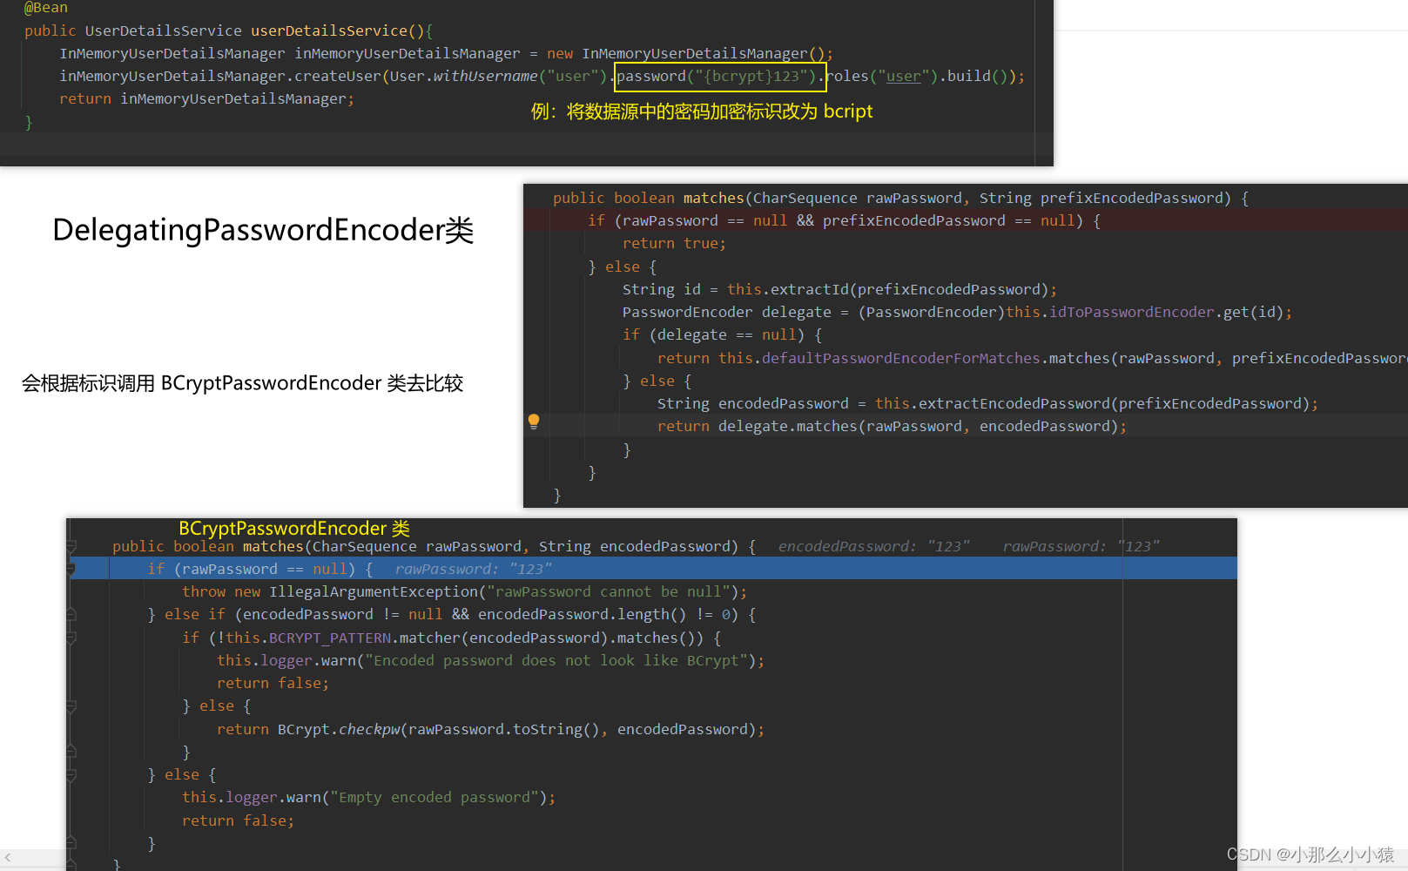Click the '{bcrypt}123' password string
The height and width of the screenshot is (871, 1408).
coord(751,76)
